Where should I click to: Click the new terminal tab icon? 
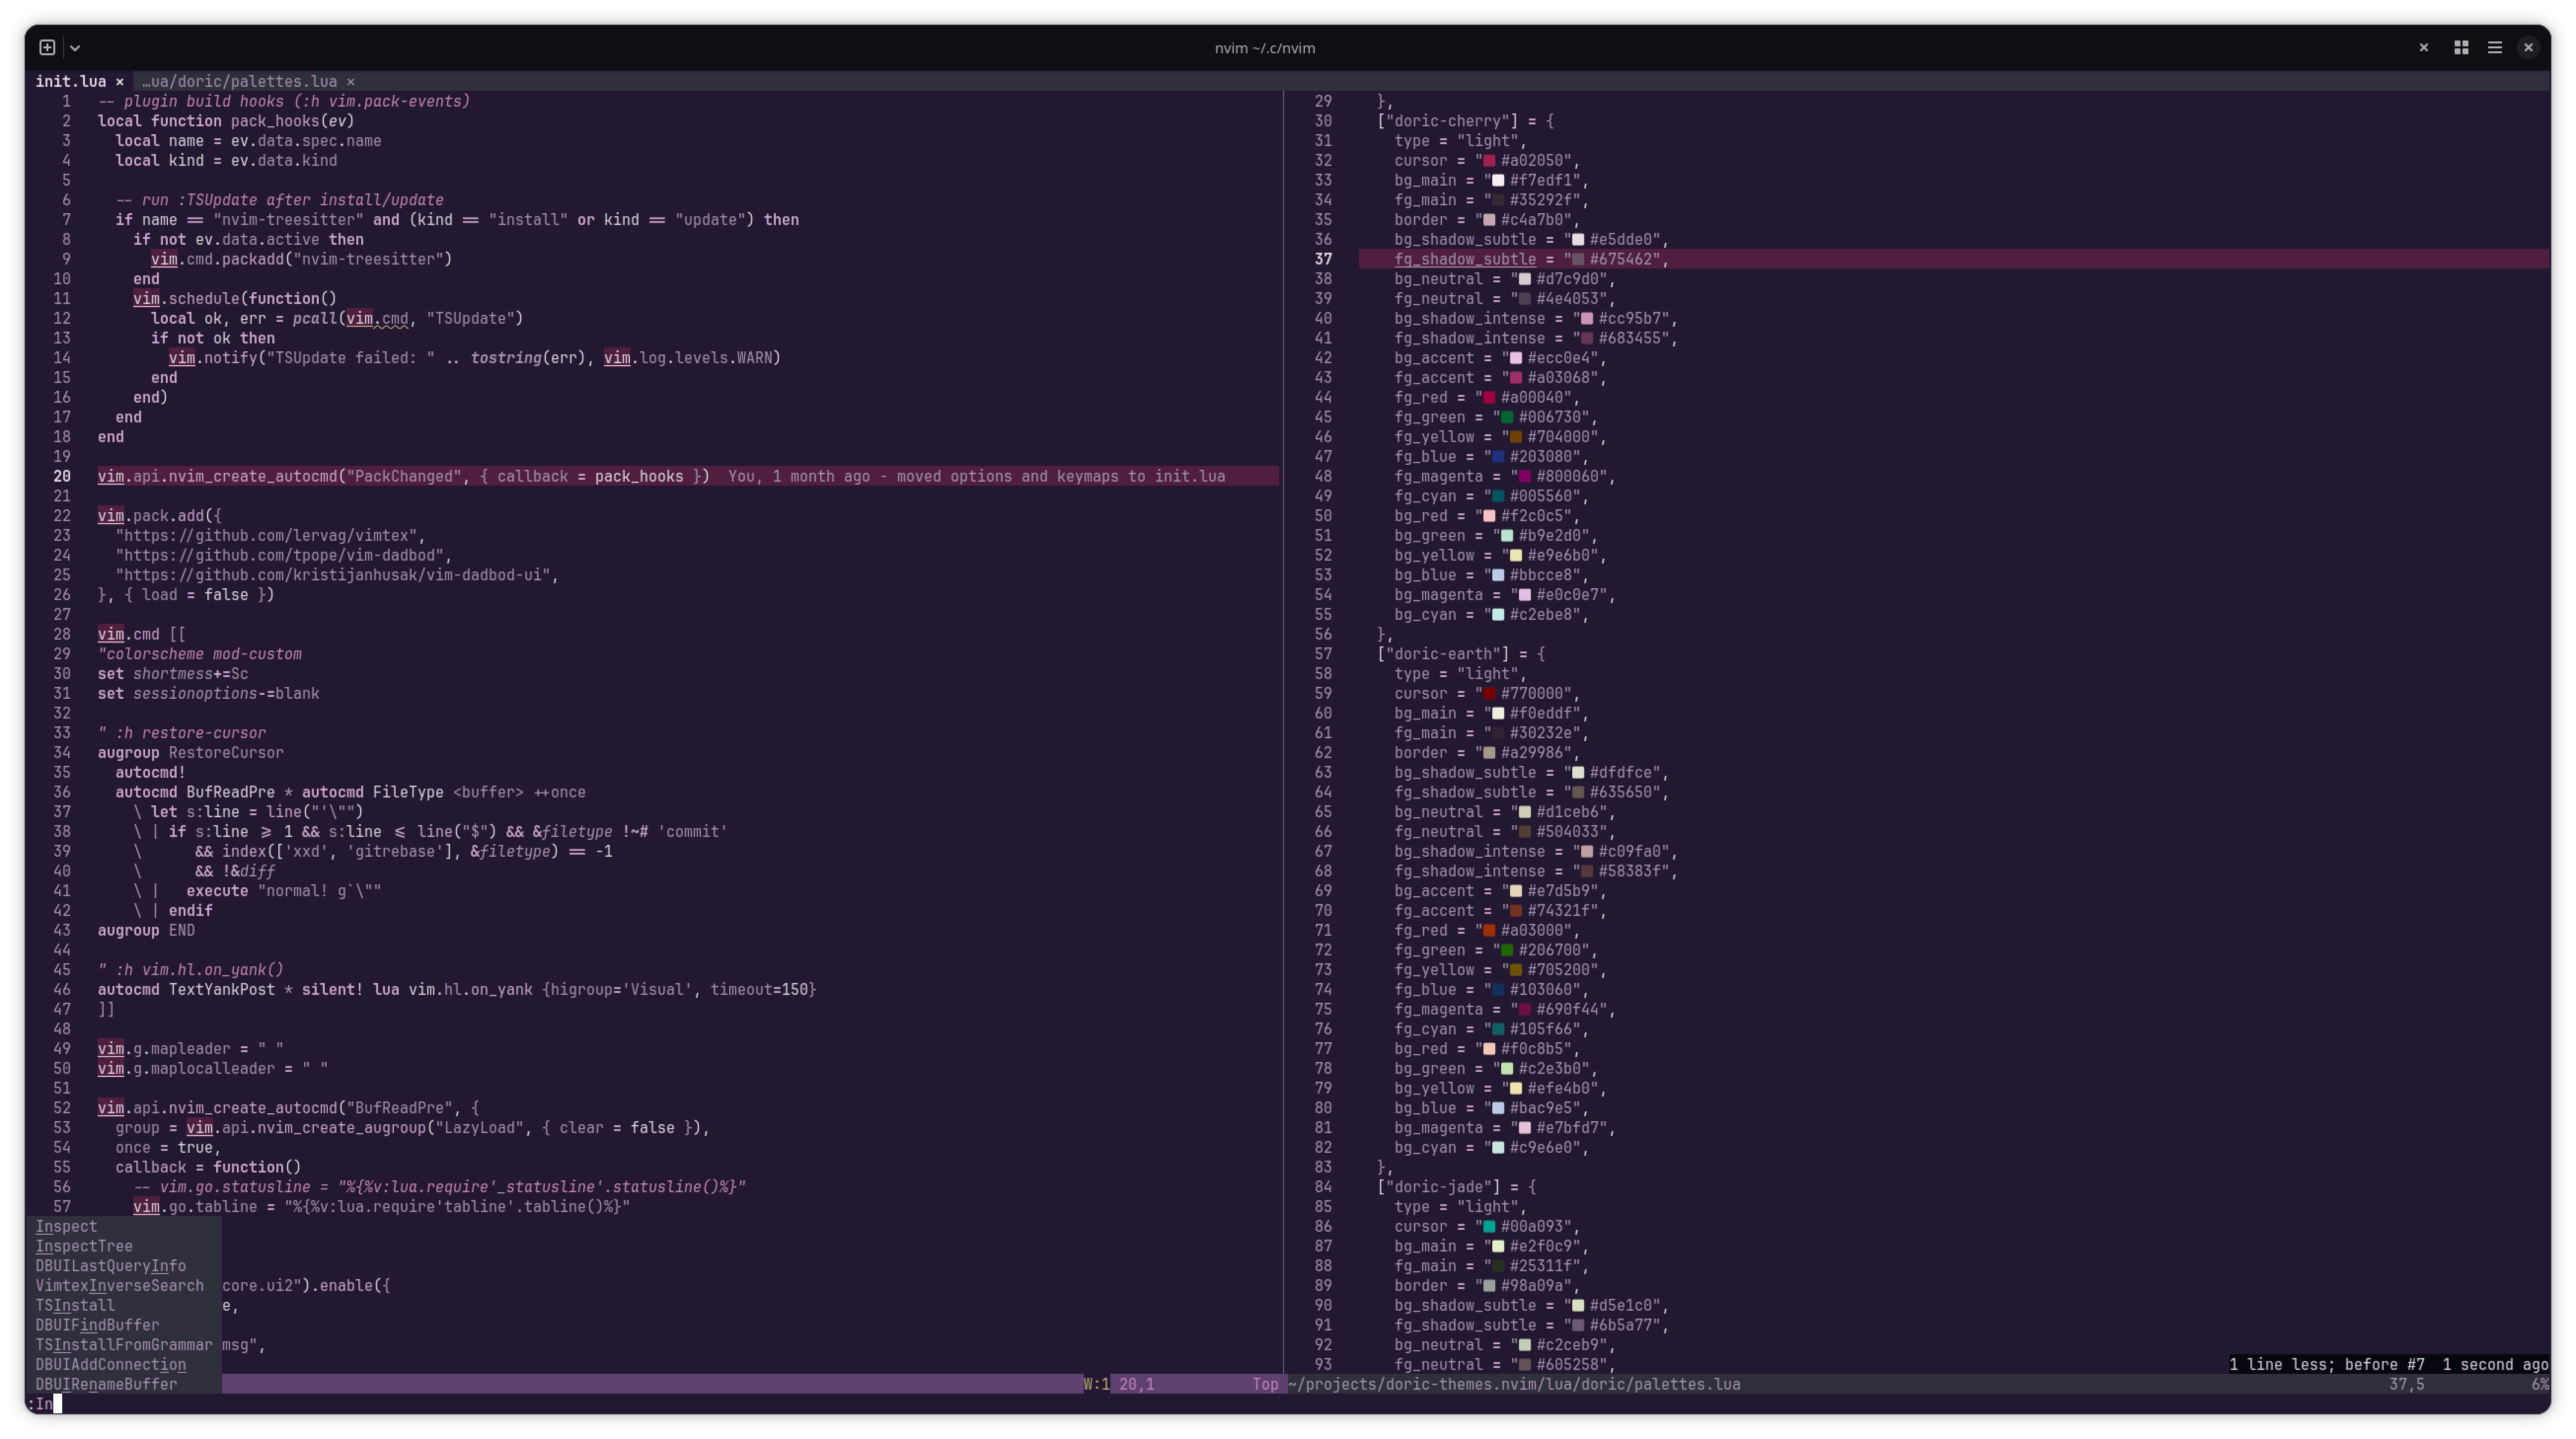(x=47, y=47)
